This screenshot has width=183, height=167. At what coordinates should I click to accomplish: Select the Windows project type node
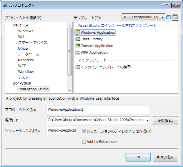(26, 31)
